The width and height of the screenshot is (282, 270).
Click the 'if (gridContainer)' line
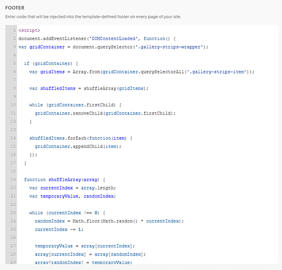point(51,63)
